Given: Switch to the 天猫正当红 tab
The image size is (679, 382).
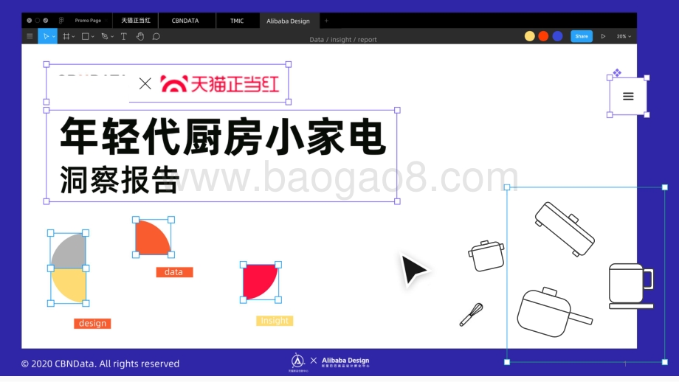Looking at the screenshot, I should (136, 21).
